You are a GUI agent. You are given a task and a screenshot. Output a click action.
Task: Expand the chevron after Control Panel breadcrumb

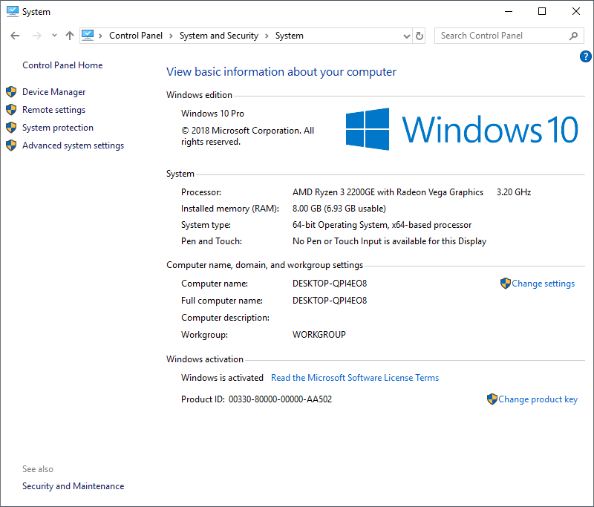click(x=171, y=36)
